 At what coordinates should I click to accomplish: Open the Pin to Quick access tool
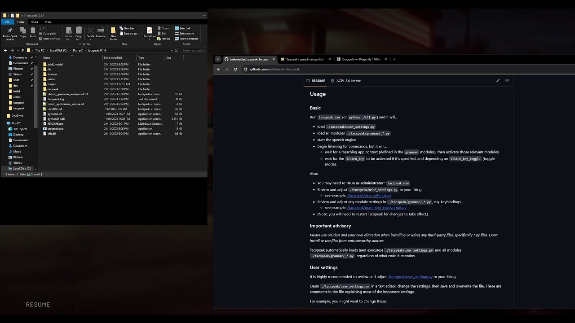click(10, 32)
